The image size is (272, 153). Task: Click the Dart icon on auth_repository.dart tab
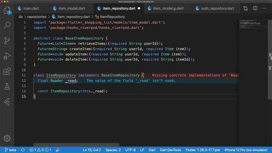[197, 8]
